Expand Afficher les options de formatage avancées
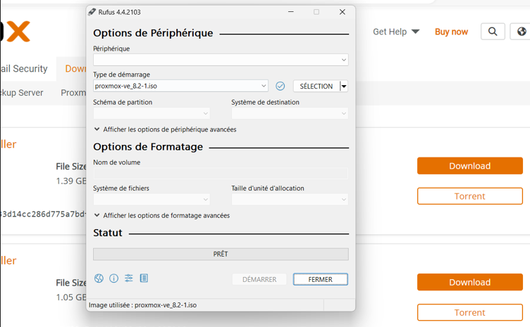The image size is (530, 327). click(x=162, y=215)
